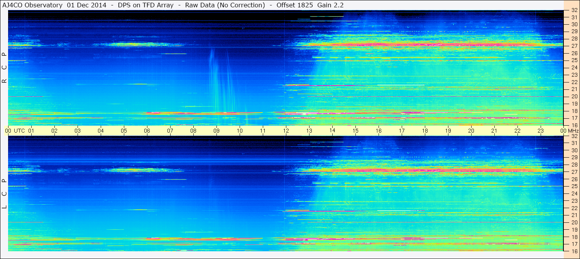
Task: Pick the 03 hour label on time axis
Action: pos(78,131)
